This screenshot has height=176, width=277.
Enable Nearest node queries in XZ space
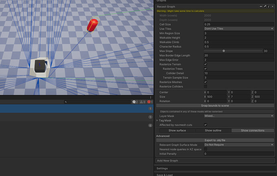click(206, 149)
